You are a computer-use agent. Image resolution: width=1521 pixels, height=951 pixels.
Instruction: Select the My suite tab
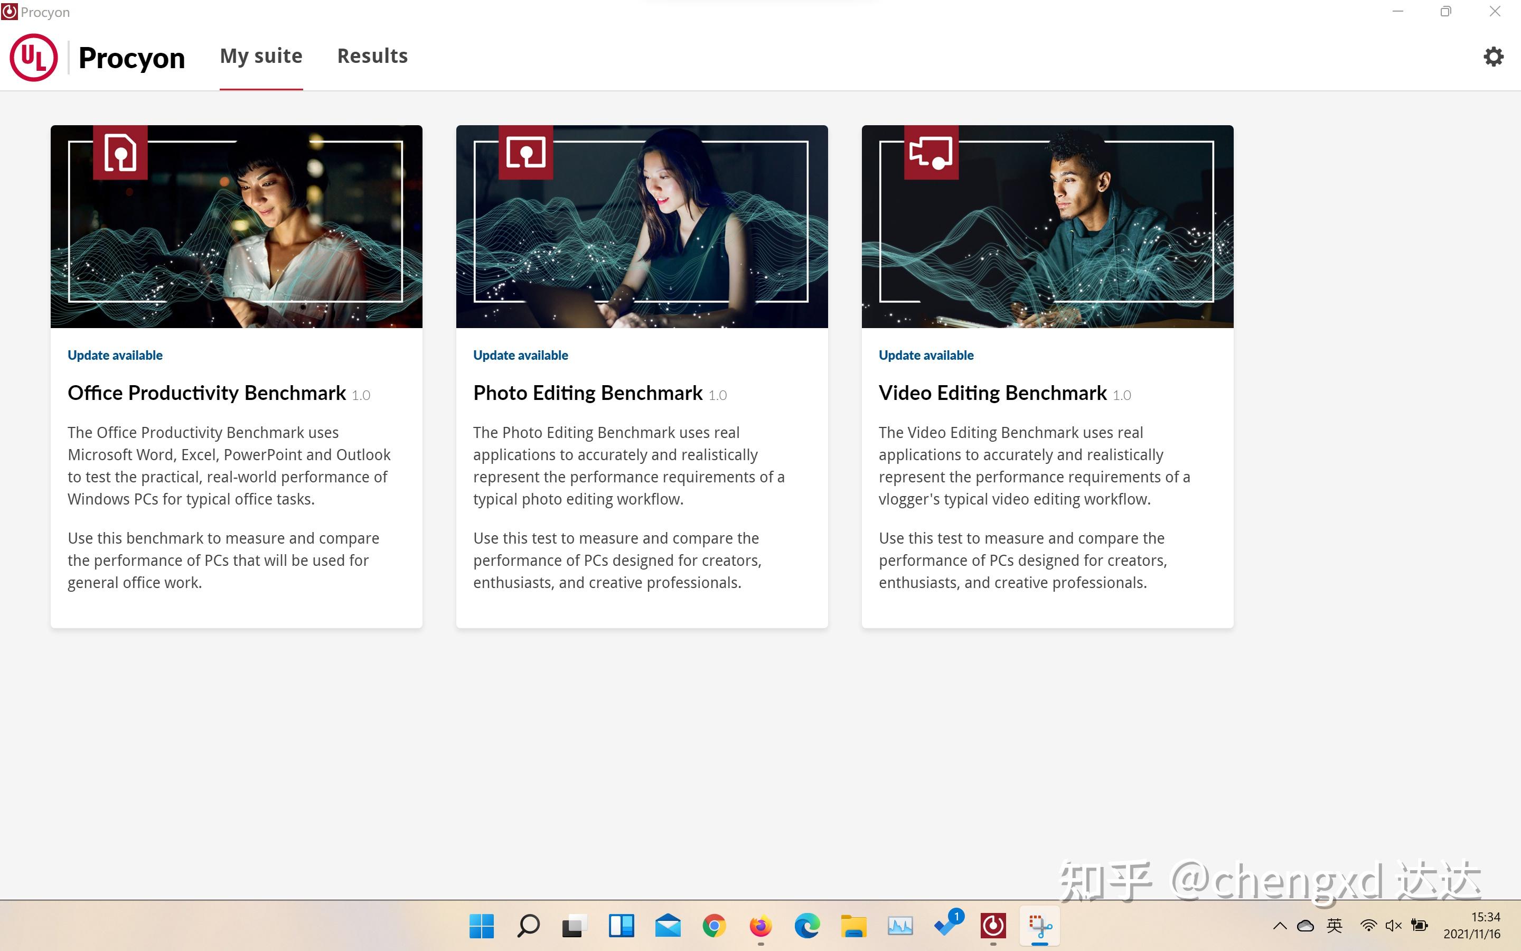coord(261,56)
